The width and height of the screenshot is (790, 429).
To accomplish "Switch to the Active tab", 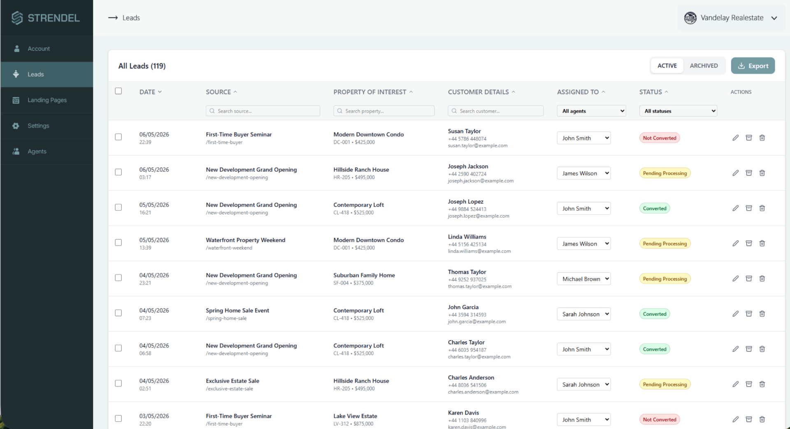I will (x=667, y=66).
